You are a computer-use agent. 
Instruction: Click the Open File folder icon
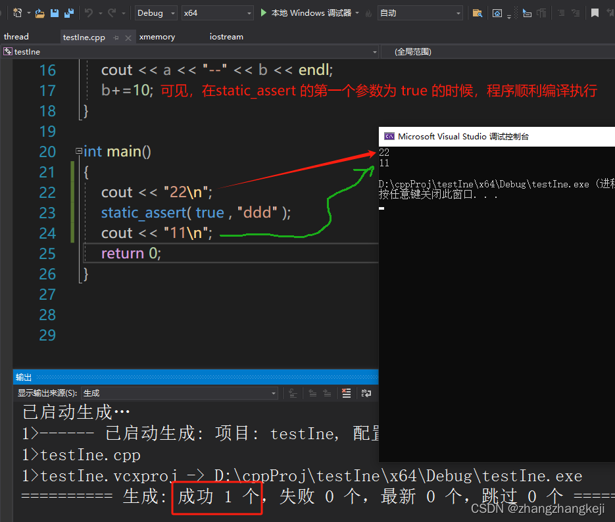[39, 13]
